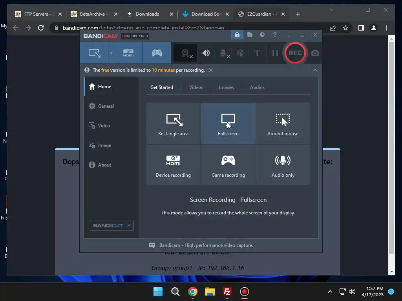Start recording with the REC button

(x=295, y=53)
